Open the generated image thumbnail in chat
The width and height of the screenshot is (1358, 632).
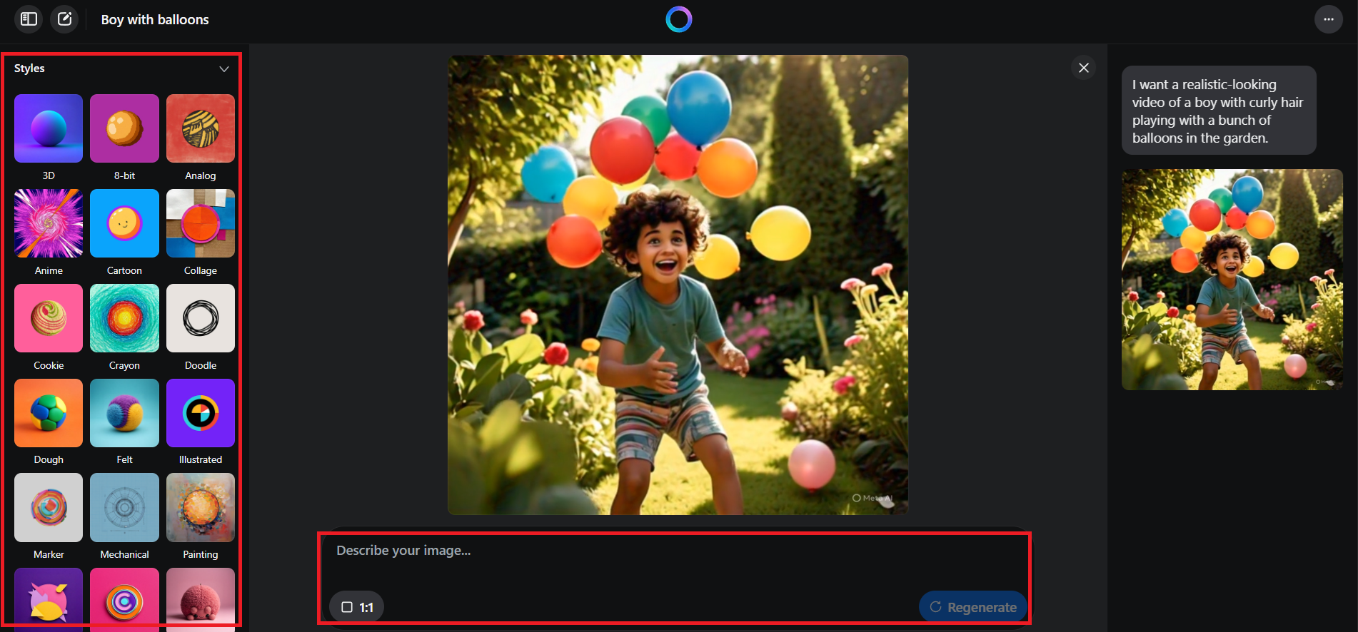pos(1232,280)
